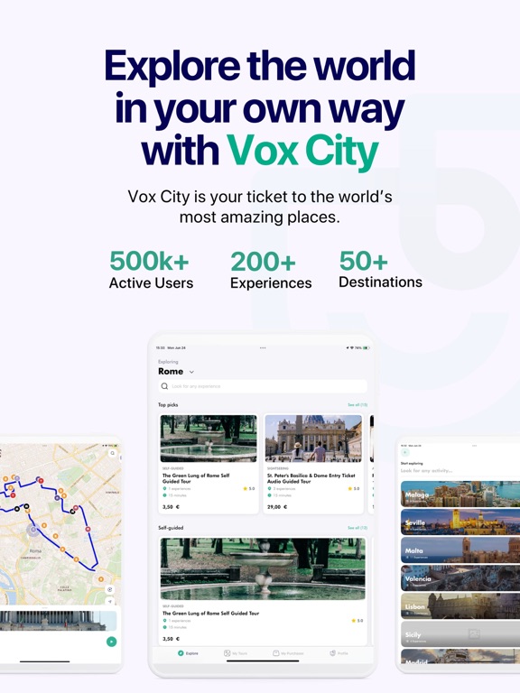This screenshot has width=520, height=693.
Task: Open the My Tours tab
Action: pyautogui.click(x=236, y=653)
